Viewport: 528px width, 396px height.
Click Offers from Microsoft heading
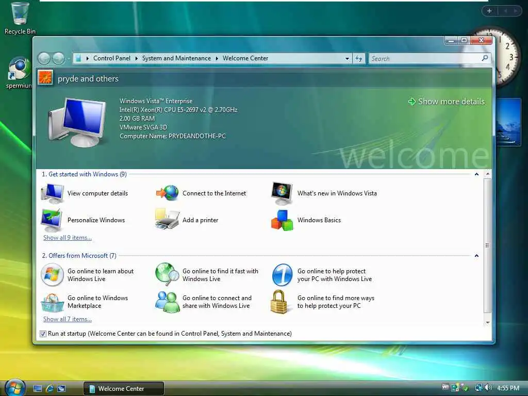79,256
